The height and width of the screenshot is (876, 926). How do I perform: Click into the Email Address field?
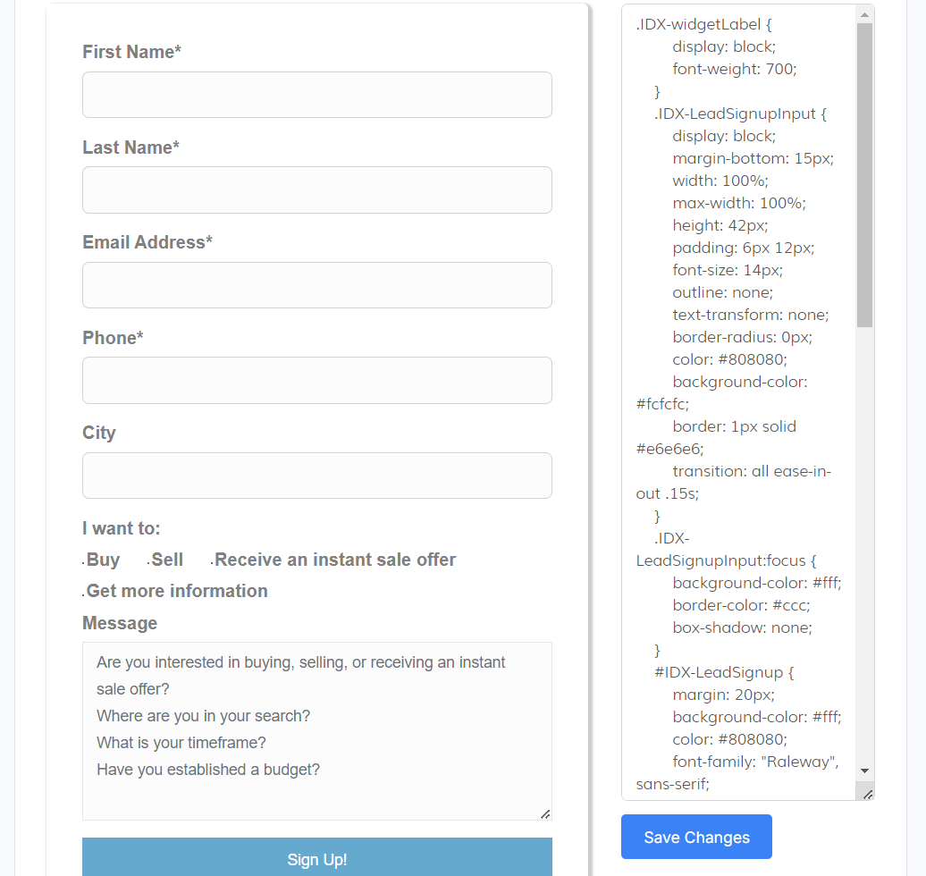pos(316,285)
